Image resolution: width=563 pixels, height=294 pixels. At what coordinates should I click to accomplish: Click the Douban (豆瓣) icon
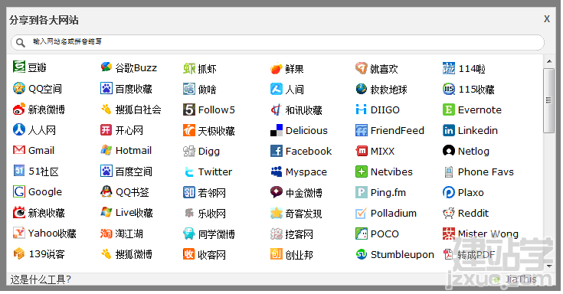point(18,67)
